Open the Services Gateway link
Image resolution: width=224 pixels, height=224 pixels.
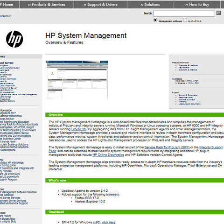7,195
